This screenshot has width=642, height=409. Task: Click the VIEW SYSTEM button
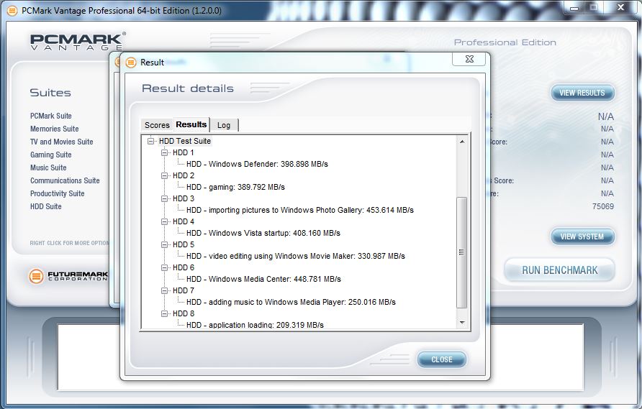coord(582,236)
